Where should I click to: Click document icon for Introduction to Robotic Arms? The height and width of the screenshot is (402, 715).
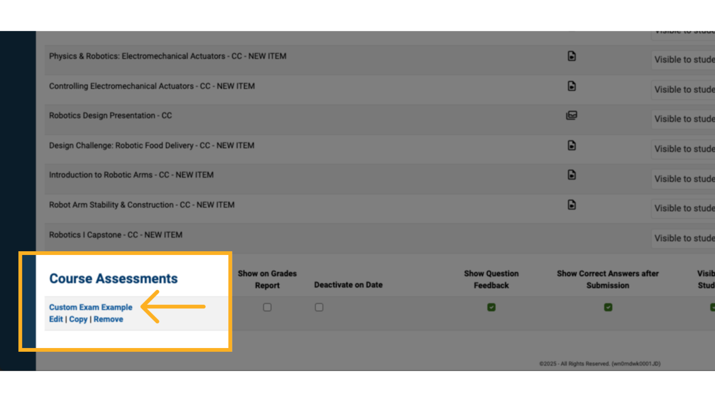point(572,175)
